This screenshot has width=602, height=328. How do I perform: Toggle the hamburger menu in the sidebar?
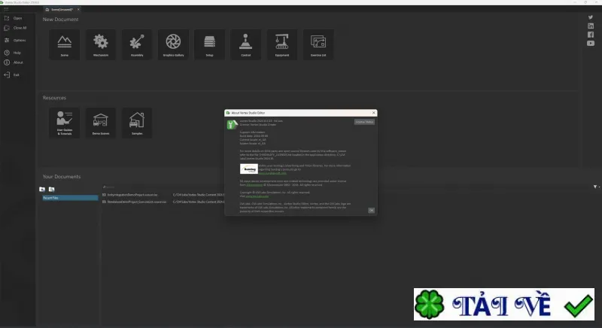(x=6, y=9)
